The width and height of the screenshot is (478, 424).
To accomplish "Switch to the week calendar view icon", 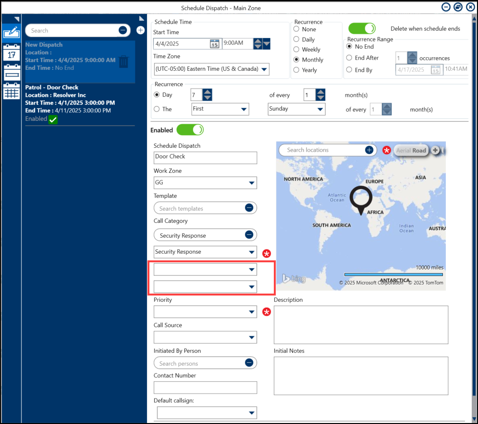I will (11, 73).
